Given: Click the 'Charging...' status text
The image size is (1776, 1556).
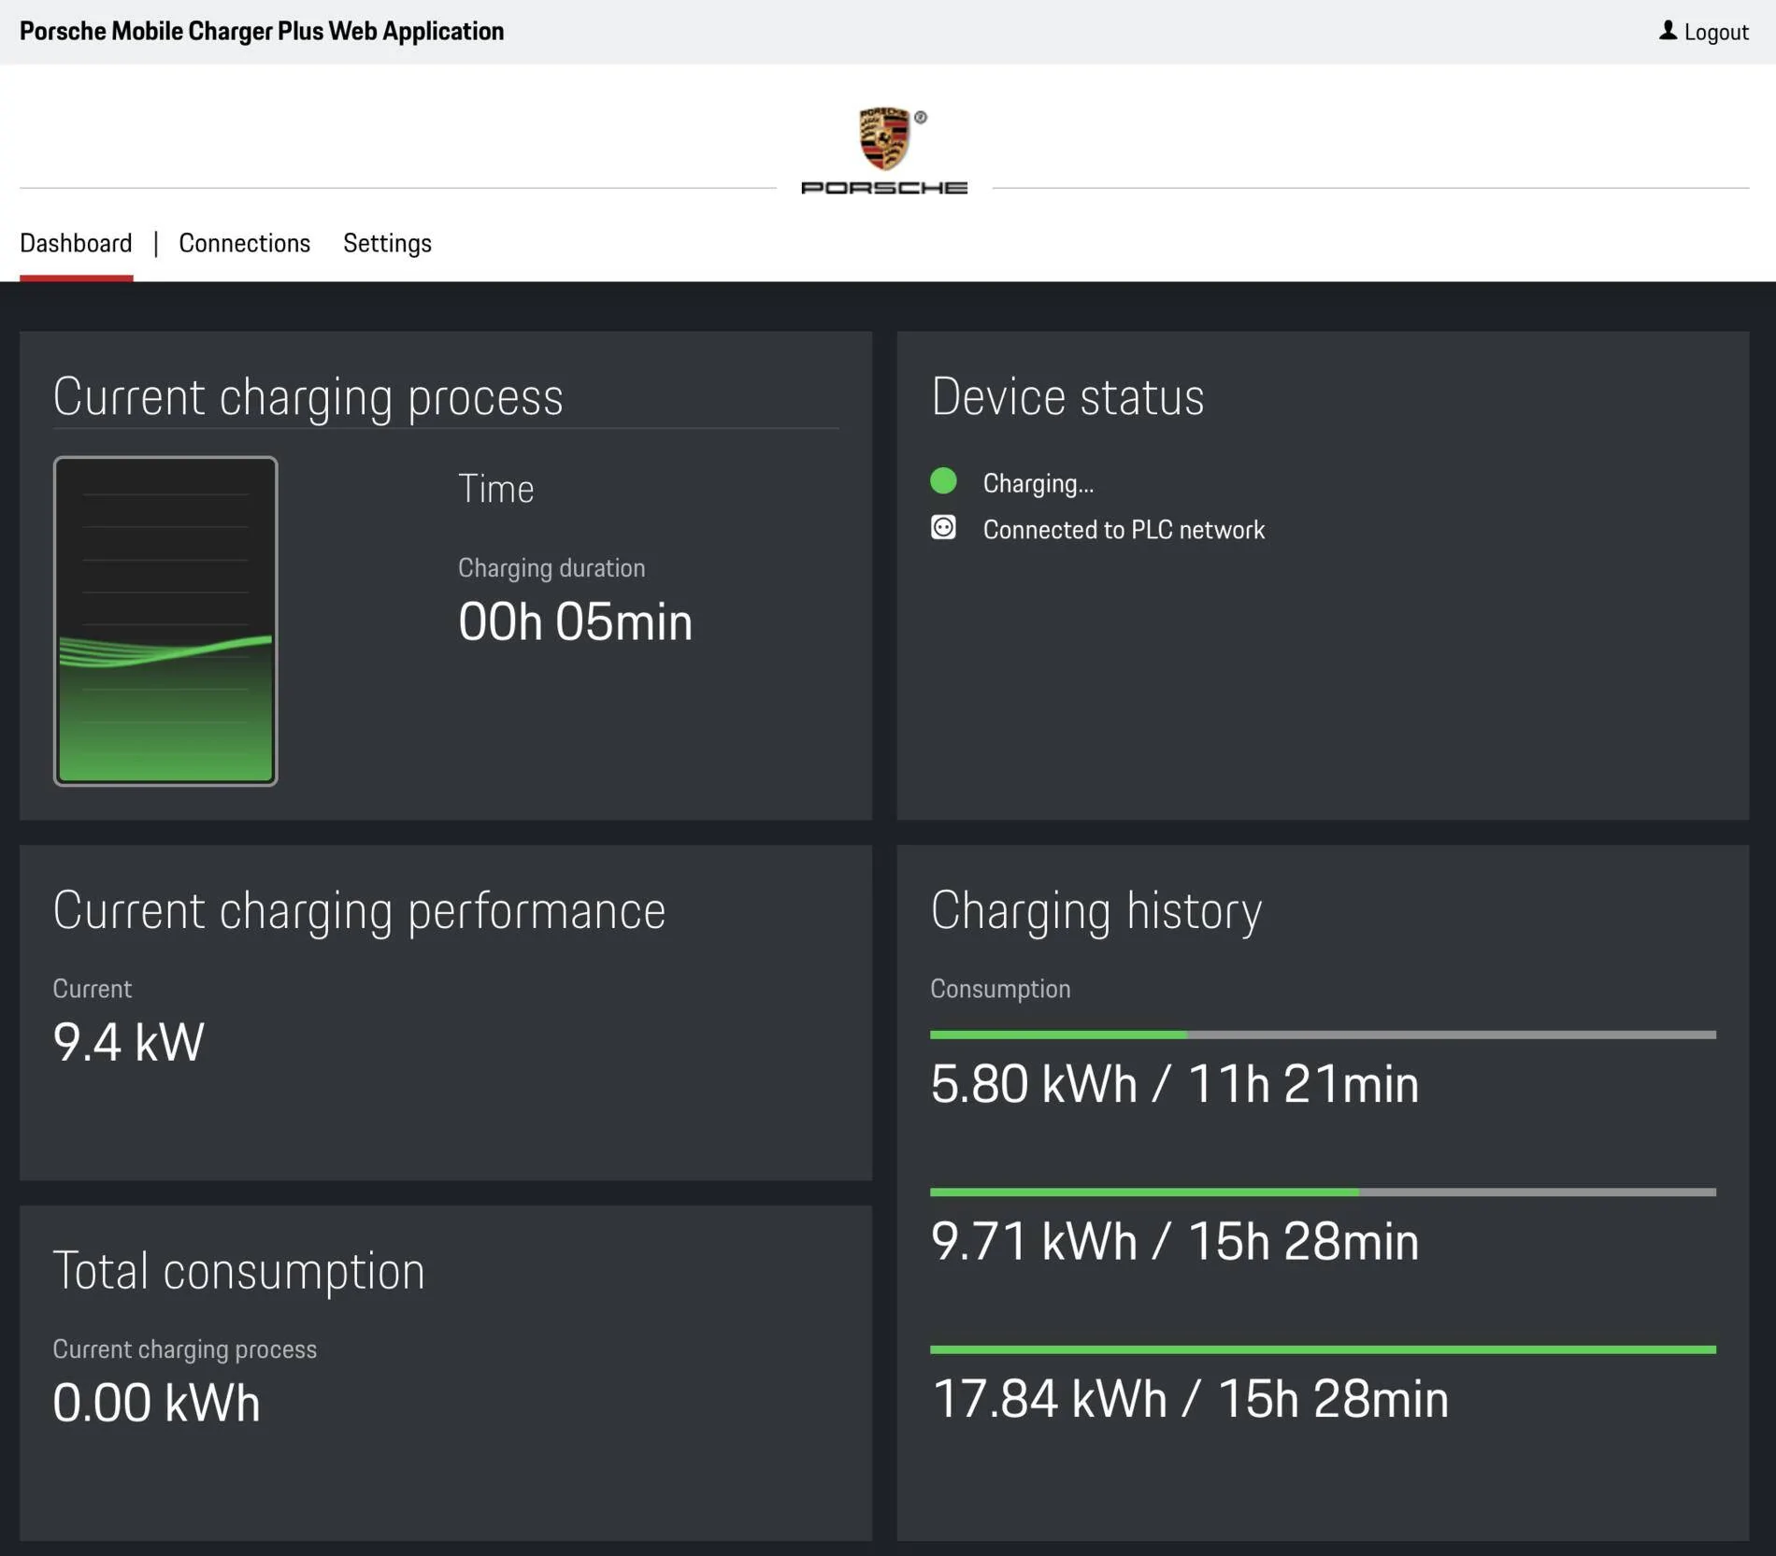Looking at the screenshot, I should (1038, 484).
